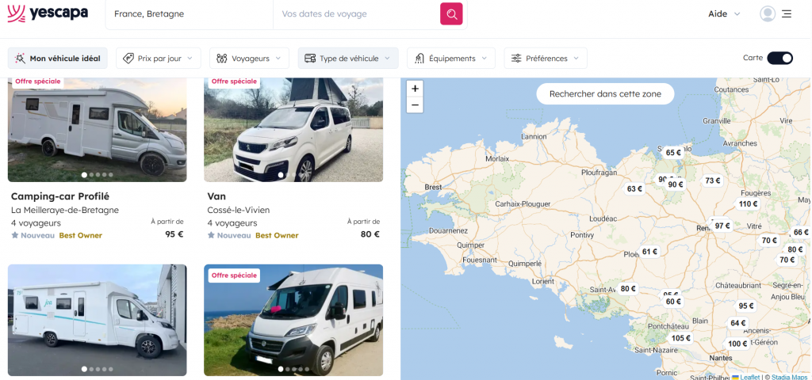
Task: Click La Meilleraye-de-Bretagne location text
Action: [65, 210]
